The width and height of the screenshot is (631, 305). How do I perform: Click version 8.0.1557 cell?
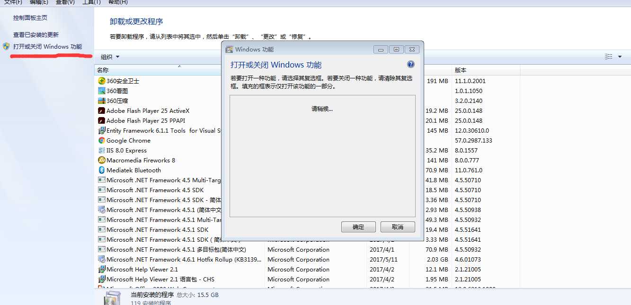(467, 150)
